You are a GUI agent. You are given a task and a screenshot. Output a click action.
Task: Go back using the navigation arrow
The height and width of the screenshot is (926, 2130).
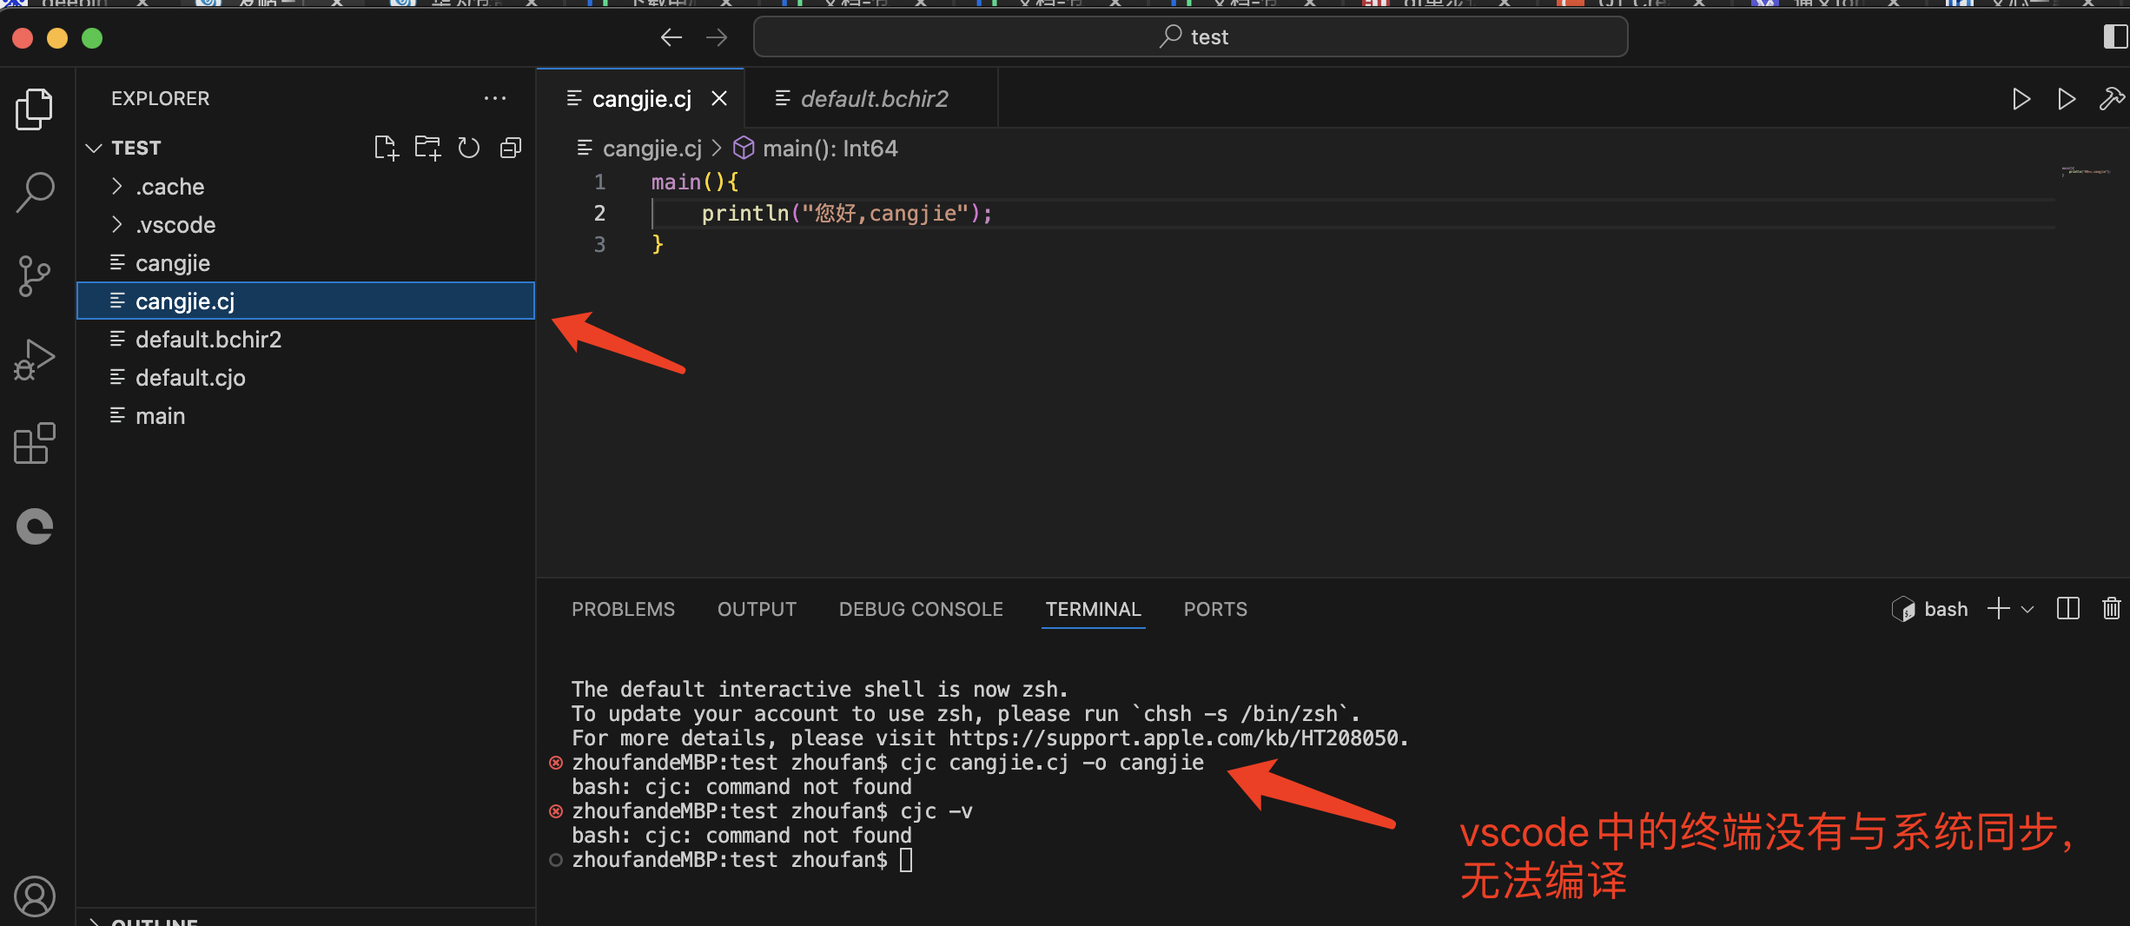671,36
